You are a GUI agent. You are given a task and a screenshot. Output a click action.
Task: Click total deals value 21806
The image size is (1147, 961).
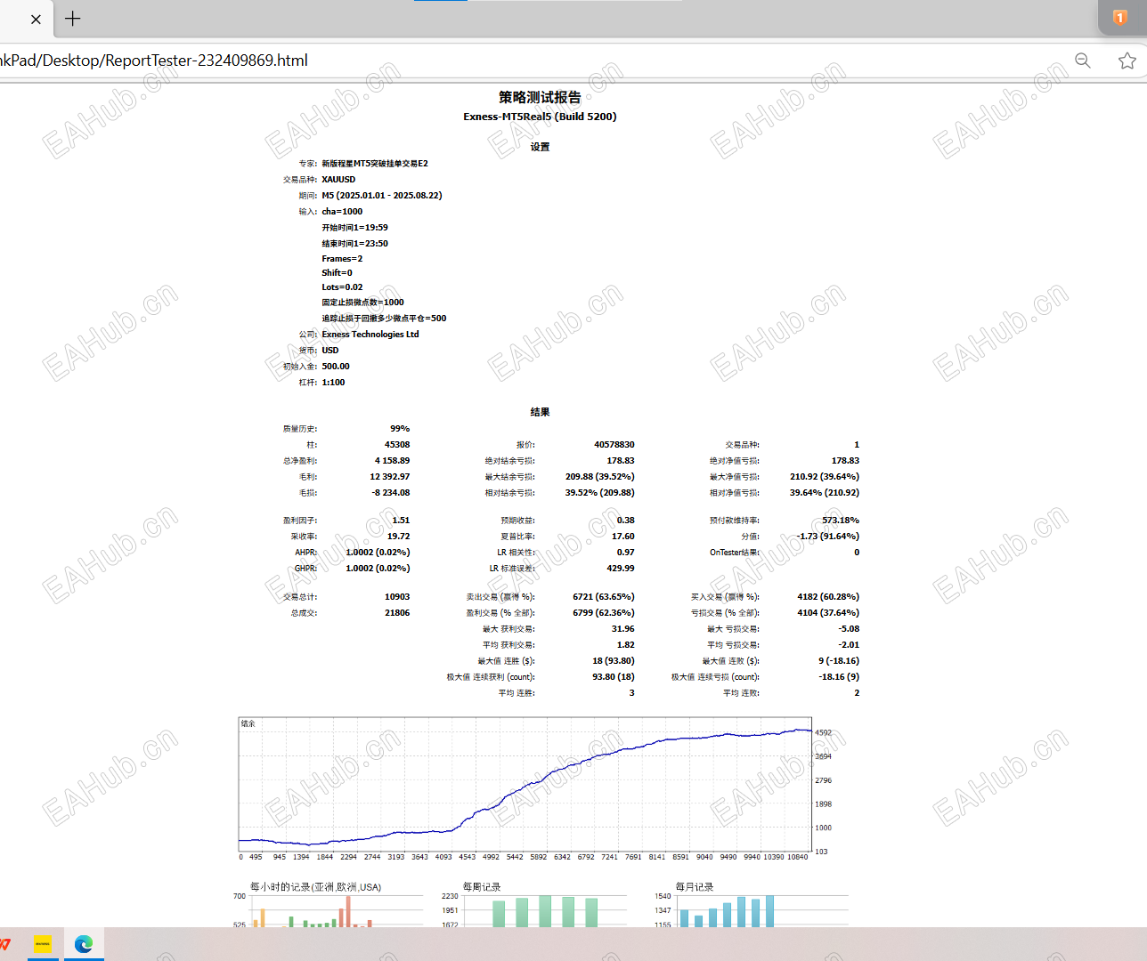click(397, 613)
